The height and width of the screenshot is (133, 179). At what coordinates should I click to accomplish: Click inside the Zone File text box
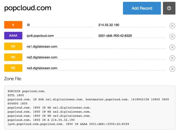click(89, 107)
